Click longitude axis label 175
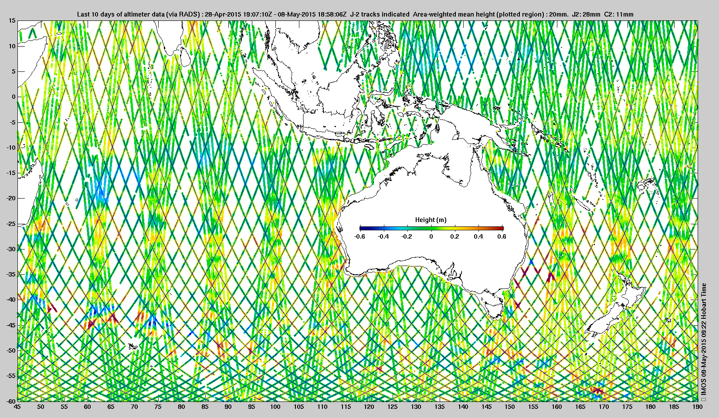Screen dimensions: 719x418 pyautogui.click(x=627, y=407)
